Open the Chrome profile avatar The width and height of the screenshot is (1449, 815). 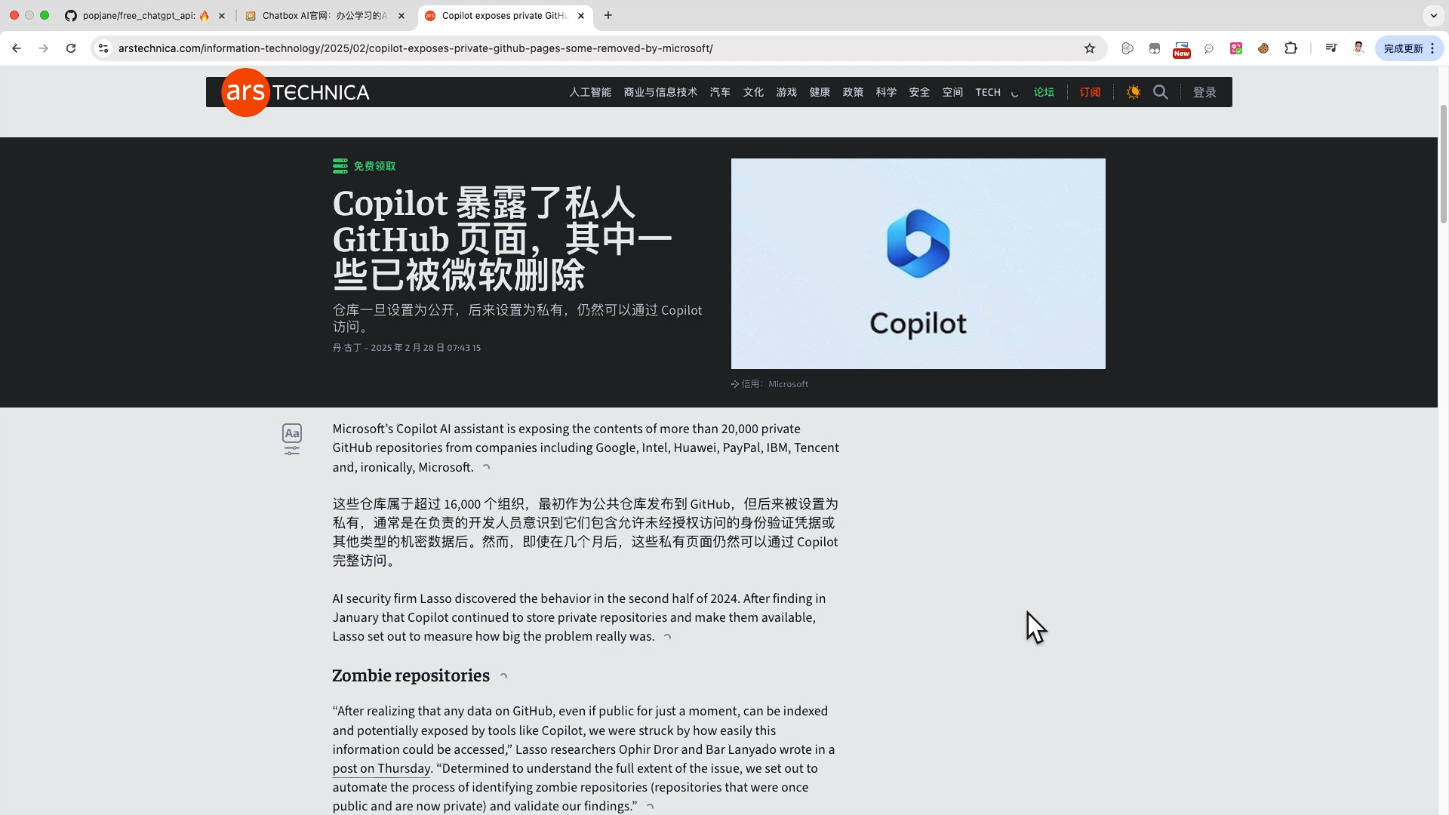point(1358,48)
